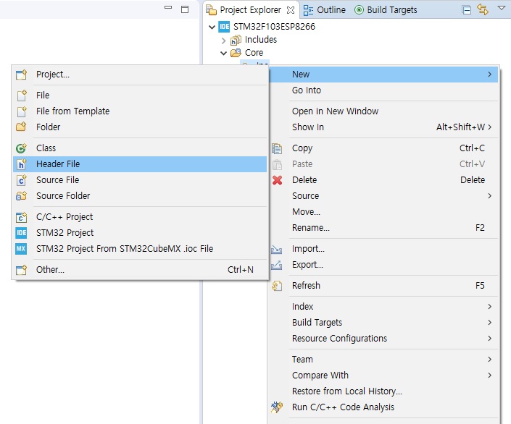Click the Core folder icon
Image resolution: width=511 pixels, height=424 pixels.
tap(236, 53)
